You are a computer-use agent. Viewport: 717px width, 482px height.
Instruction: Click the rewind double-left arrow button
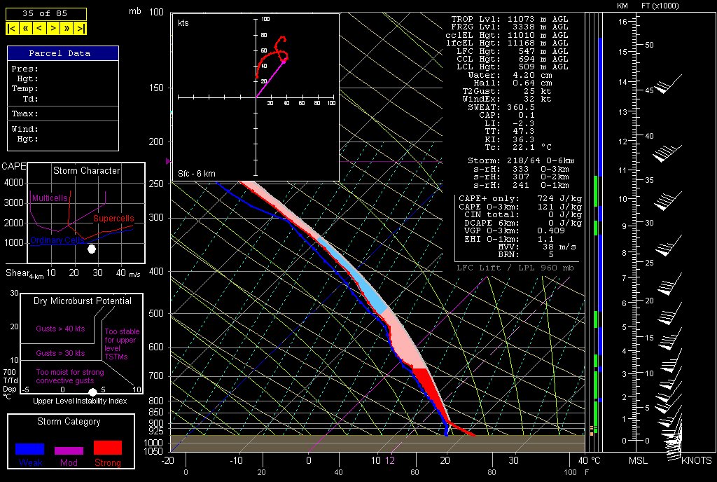pyautogui.click(x=25, y=28)
